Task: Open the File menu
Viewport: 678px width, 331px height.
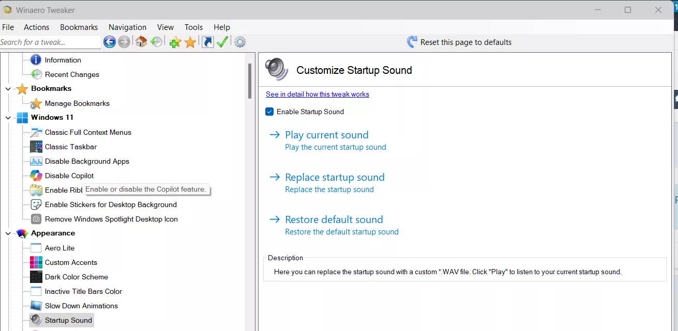Action: 8,27
